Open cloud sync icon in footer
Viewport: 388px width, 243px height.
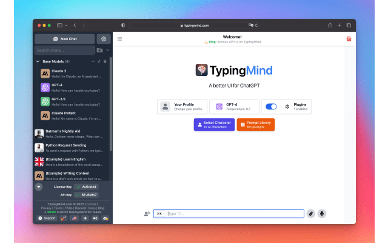(105, 218)
